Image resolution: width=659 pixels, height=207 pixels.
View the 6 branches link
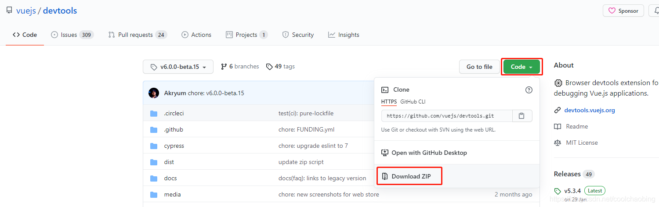point(240,67)
